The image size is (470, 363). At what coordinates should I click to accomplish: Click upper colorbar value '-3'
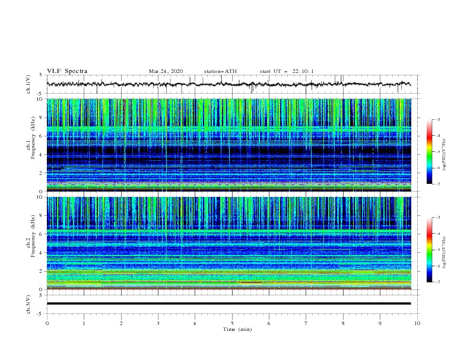[x=437, y=119]
